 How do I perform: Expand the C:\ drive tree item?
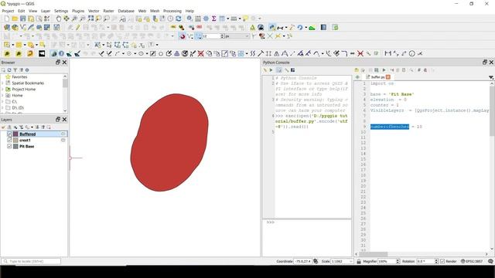(x=3, y=101)
